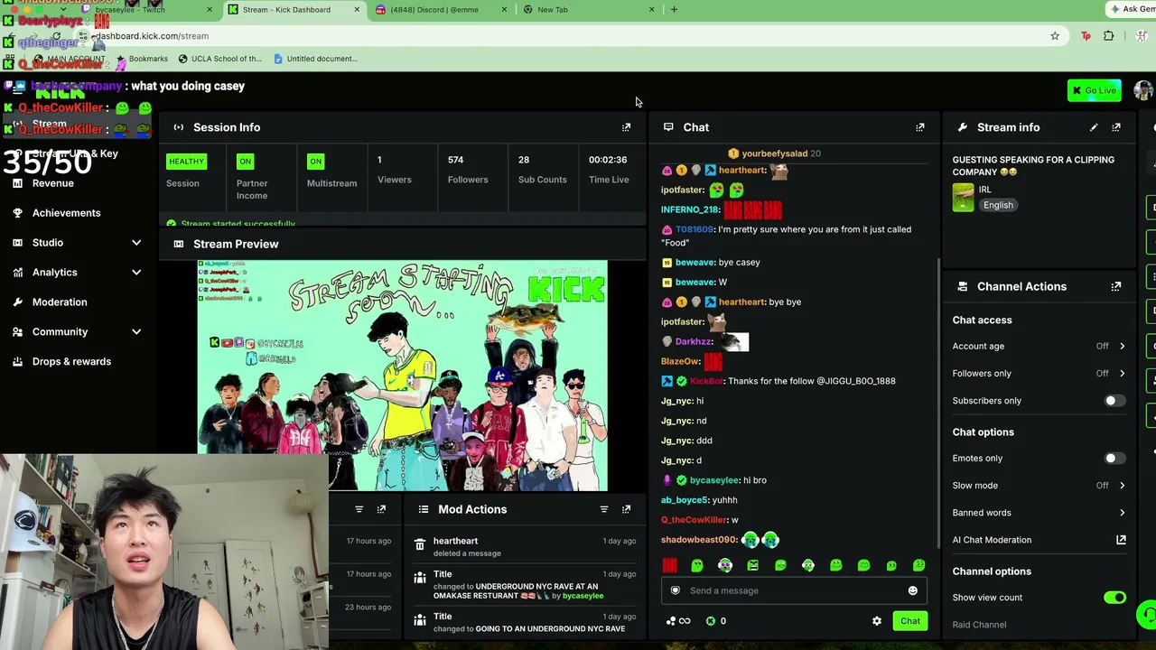The width and height of the screenshot is (1156, 650).
Task: Click the stream preview thumbnail
Action: pyautogui.click(x=403, y=376)
